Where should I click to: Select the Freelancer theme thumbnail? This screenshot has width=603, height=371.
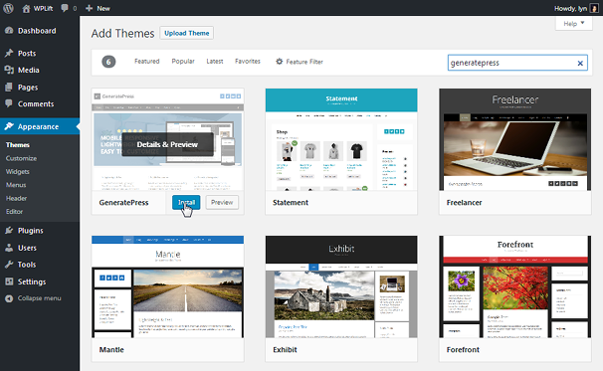[514, 139]
